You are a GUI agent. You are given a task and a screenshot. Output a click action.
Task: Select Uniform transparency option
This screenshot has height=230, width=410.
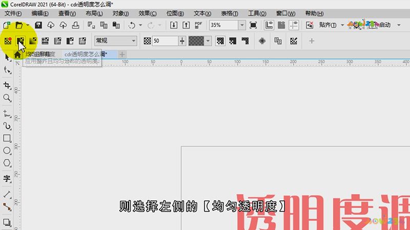click(20, 41)
